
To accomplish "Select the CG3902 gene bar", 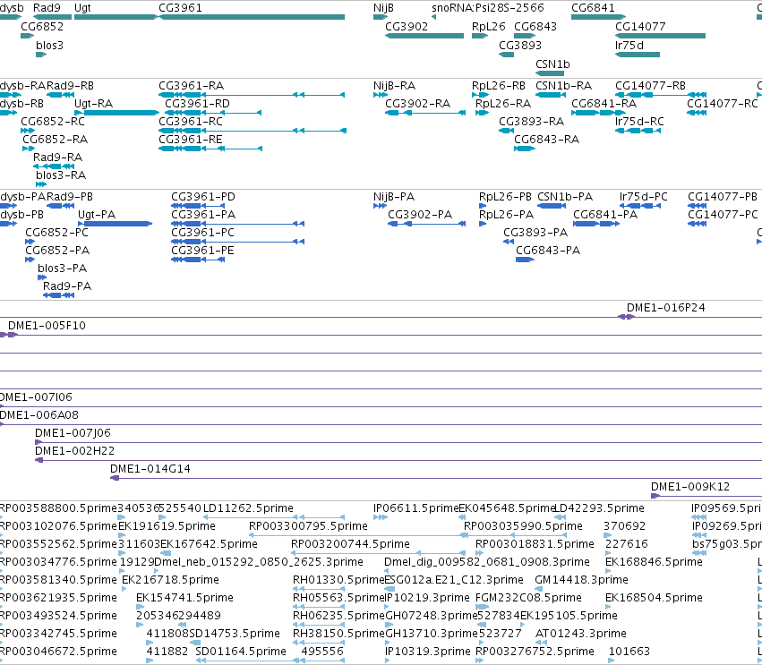I will (x=424, y=36).
